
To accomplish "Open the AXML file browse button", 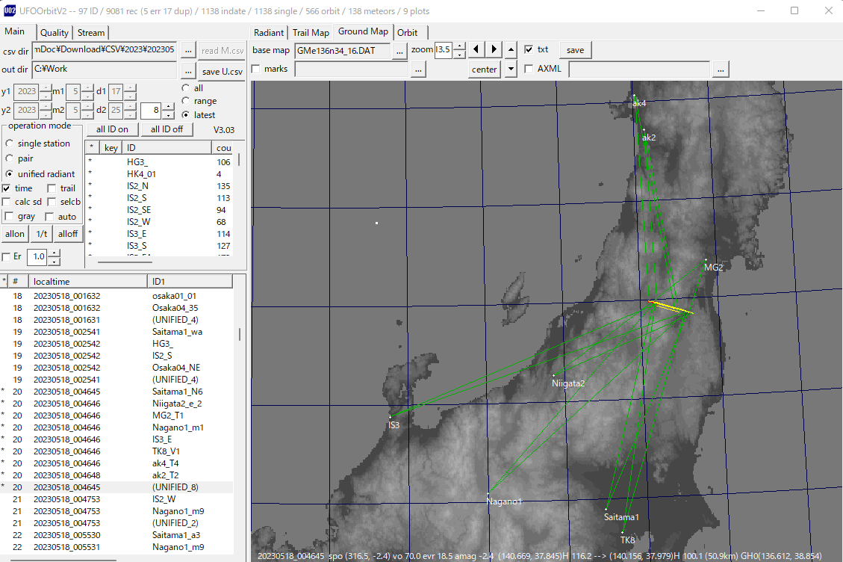I will pyautogui.click(x=721, y=70).
